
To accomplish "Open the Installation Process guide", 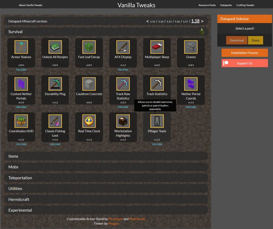I will 244,53.
